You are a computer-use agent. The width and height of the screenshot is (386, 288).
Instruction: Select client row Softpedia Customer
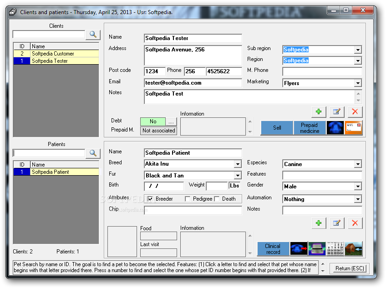[x=56, y=54]
